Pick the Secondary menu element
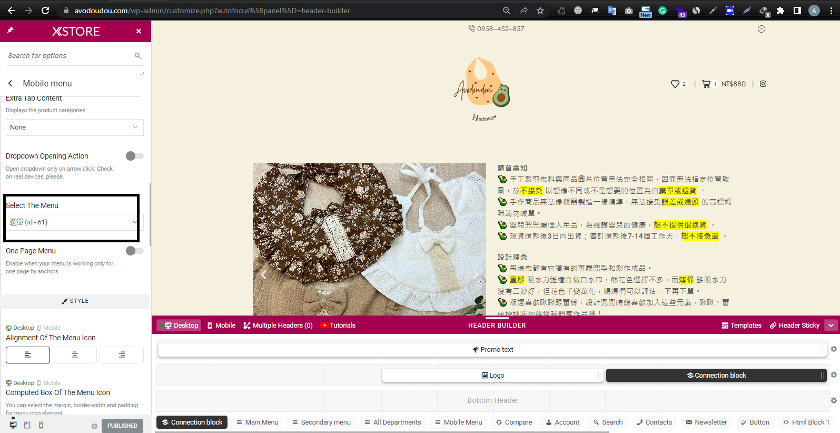 click(x=322, y=422)
